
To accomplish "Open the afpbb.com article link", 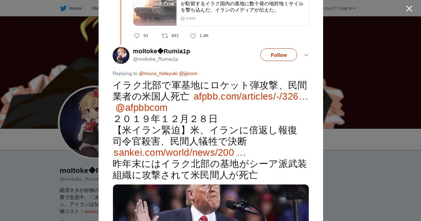I will point(251,96).
